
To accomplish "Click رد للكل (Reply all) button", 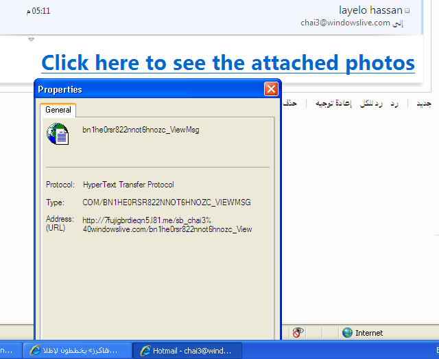I will [x=371, y=103].
